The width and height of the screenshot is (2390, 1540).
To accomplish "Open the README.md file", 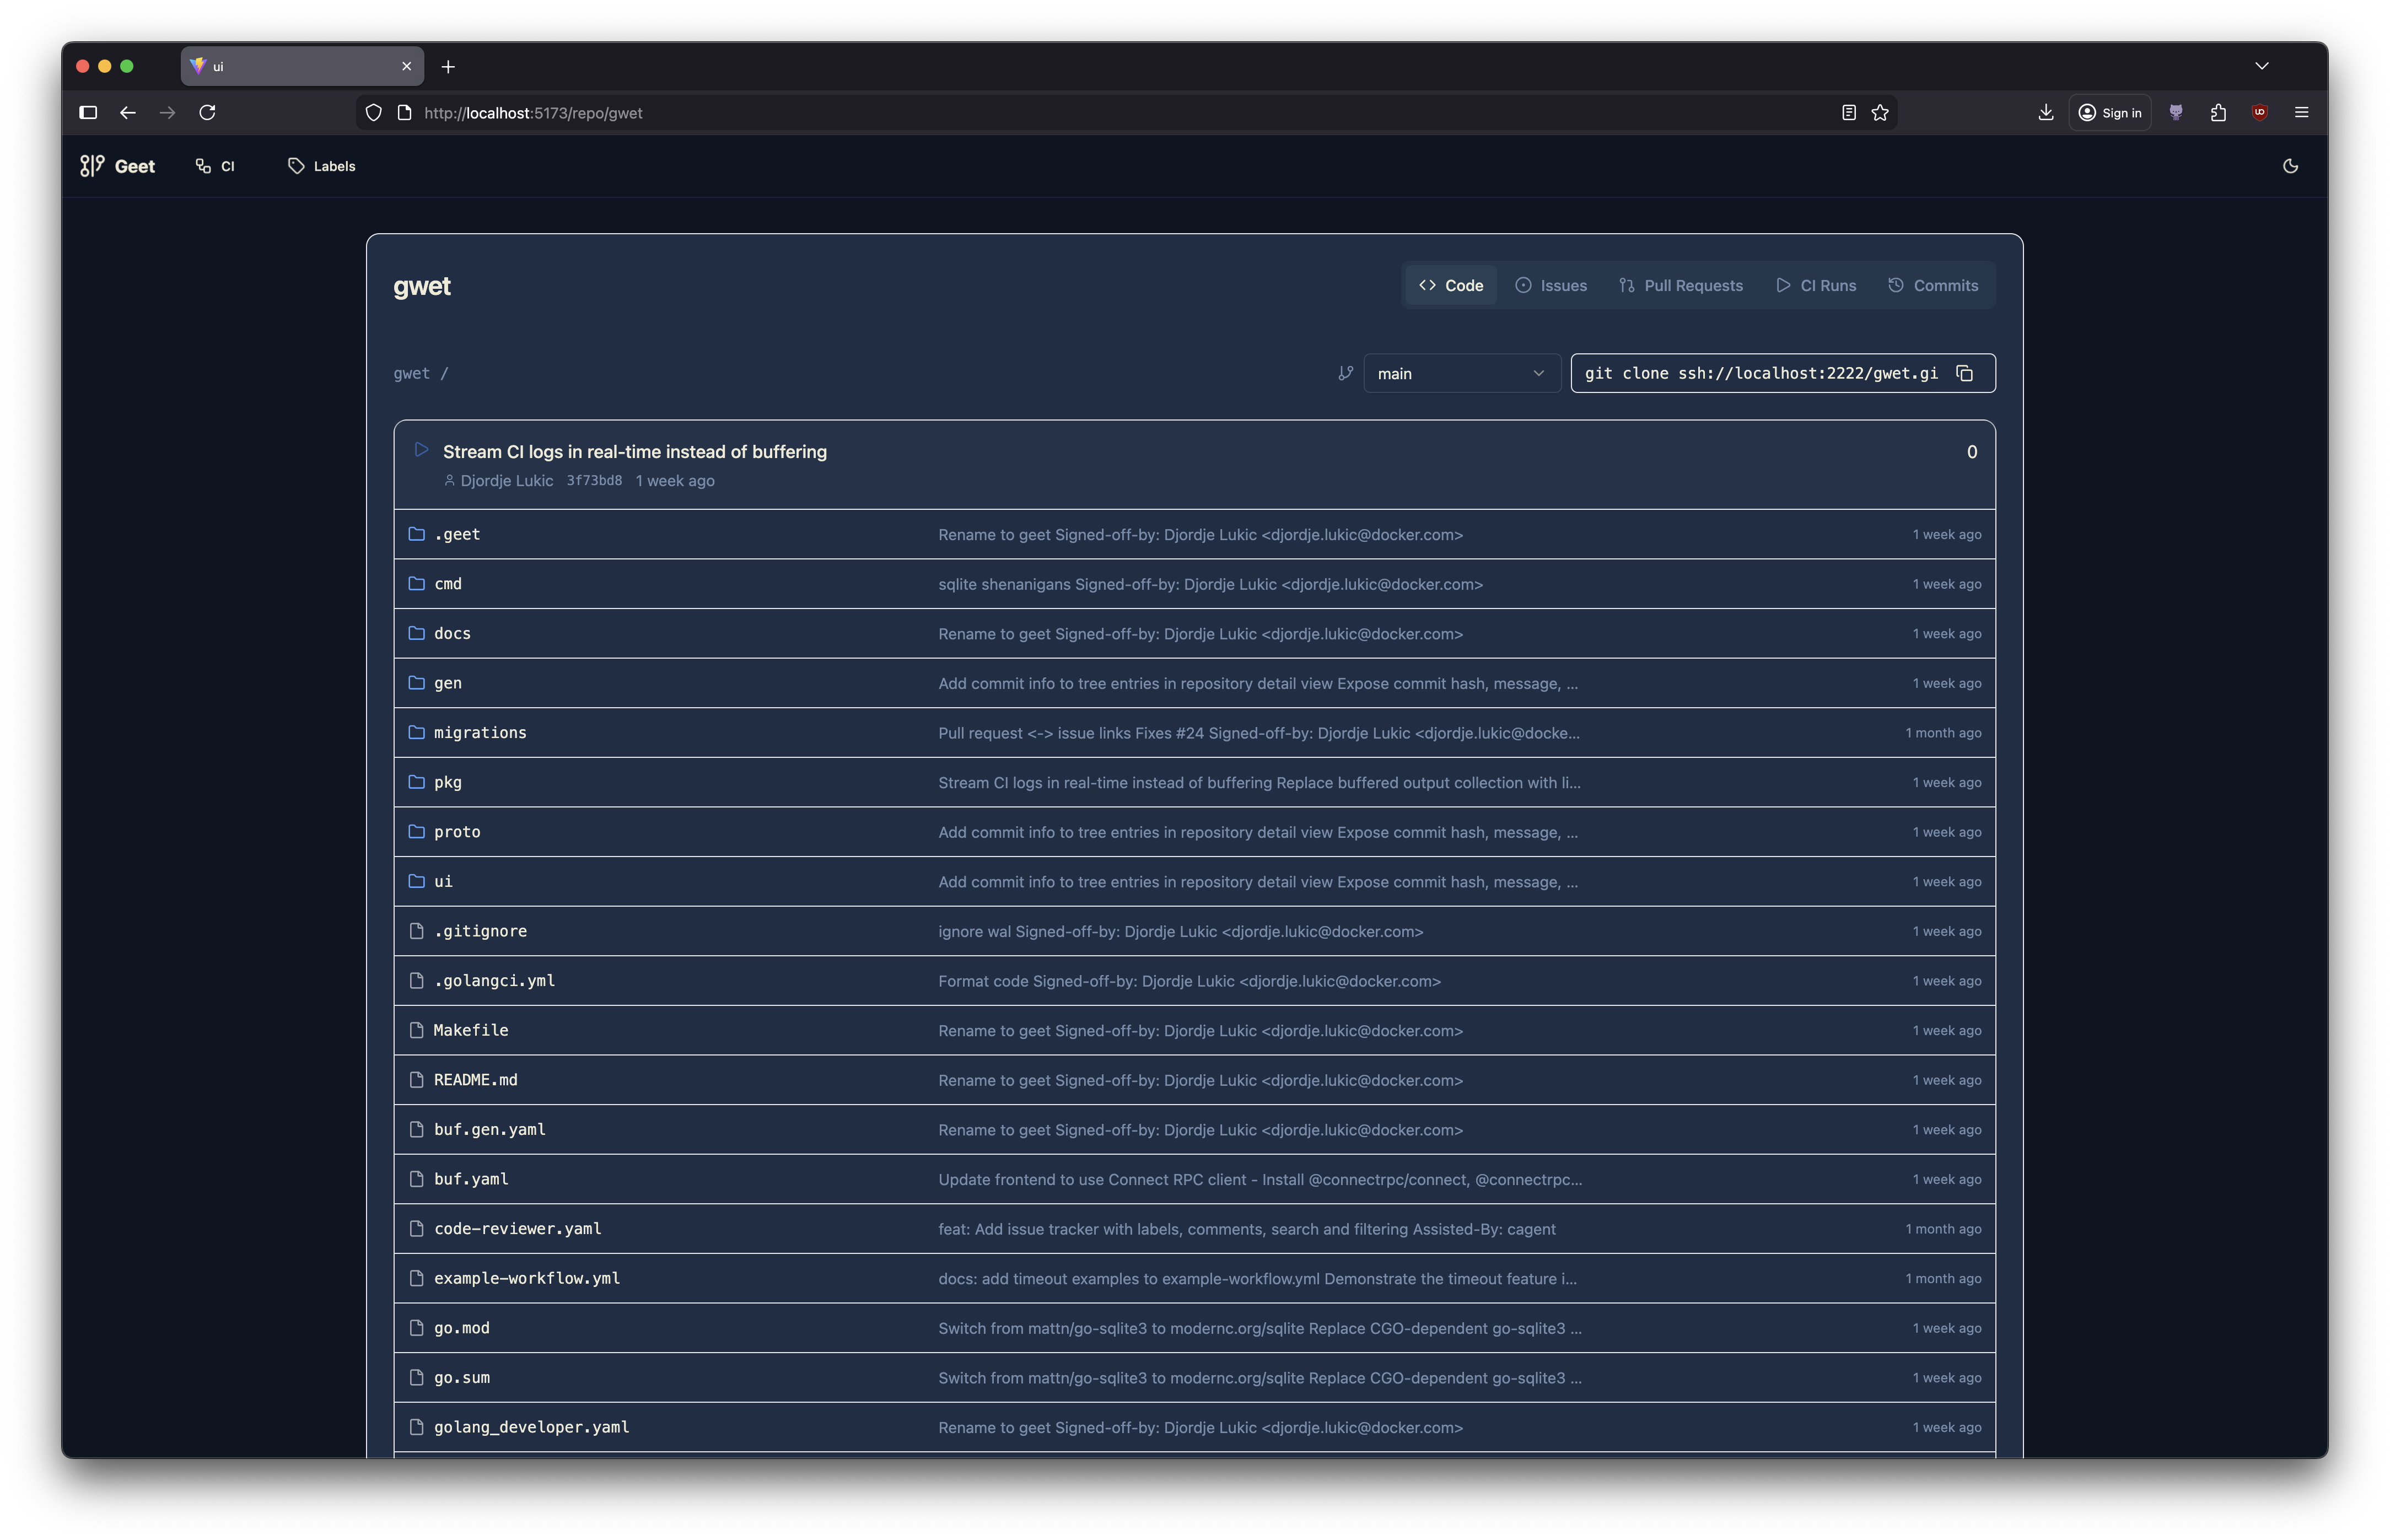I will point(476,1080).
